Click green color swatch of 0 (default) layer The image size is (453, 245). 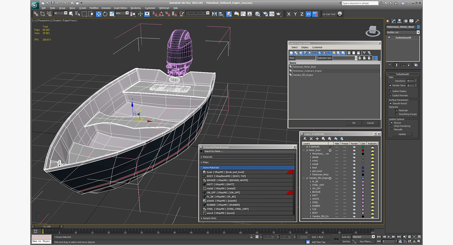tap(363, 147)
